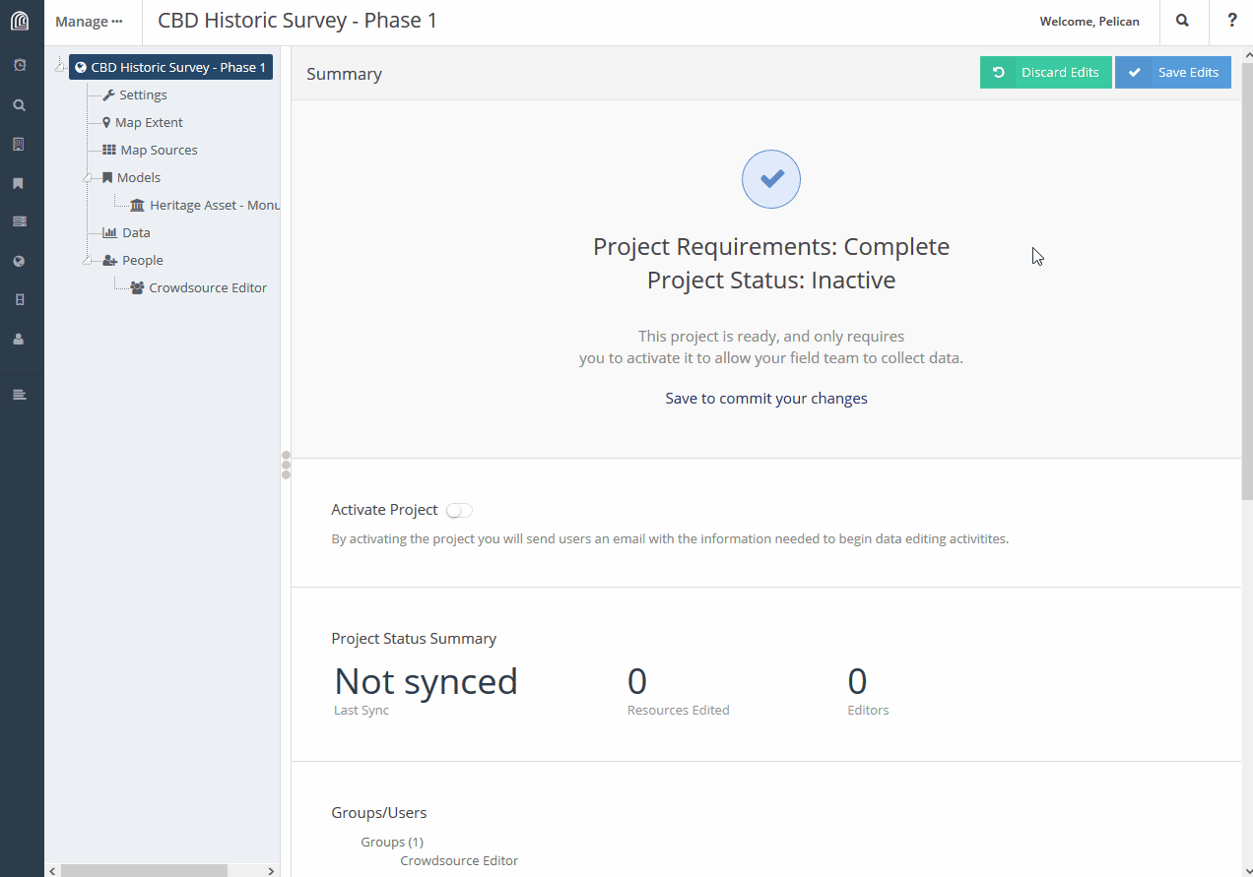Click the text-lines icon at sidebar bottom
Screen dimensions: 1253x877
(x=19, y=395)
